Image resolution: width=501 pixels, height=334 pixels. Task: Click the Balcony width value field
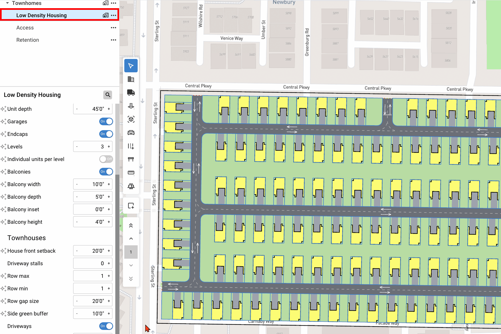[93, 184]
